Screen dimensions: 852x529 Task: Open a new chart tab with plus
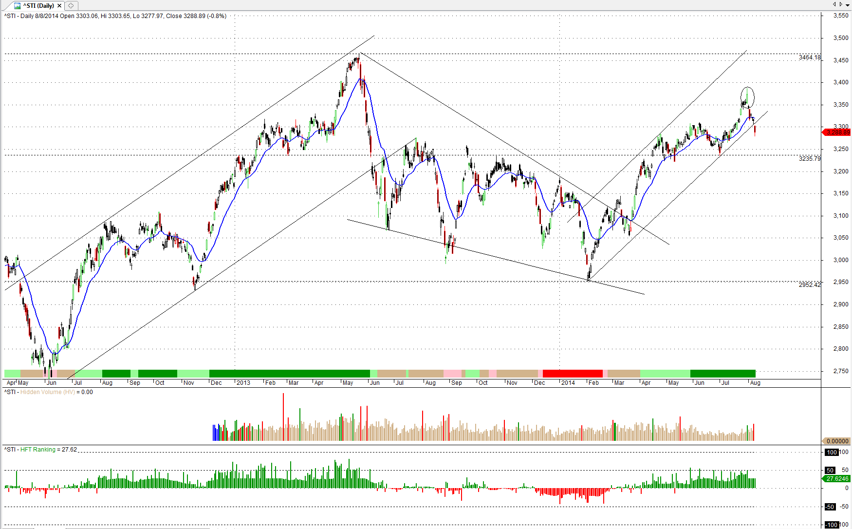tap(71, 6)
